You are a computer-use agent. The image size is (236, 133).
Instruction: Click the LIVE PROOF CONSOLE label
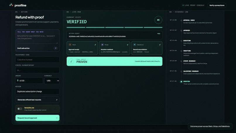194,5
